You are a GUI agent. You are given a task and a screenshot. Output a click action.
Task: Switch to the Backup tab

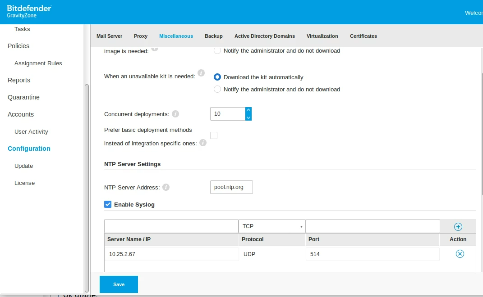pyautogui.click(x=213, y=36)
